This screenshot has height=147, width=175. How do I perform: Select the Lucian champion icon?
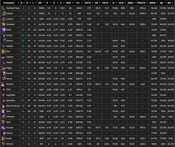[x=3, y=19]
